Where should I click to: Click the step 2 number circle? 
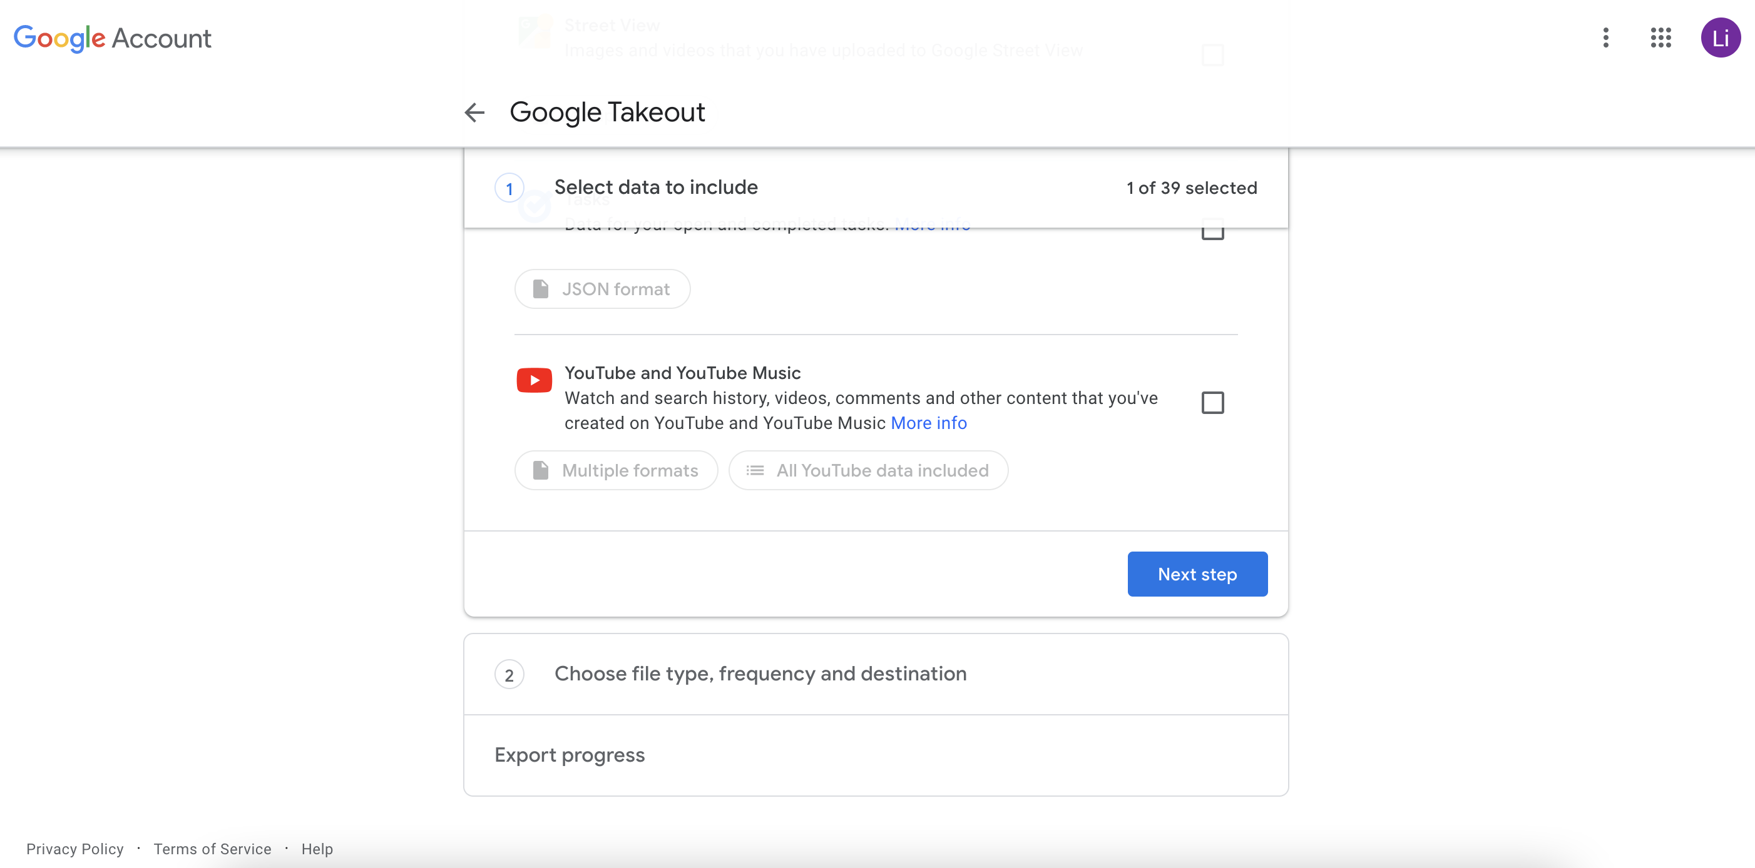click(x=509, y=675)
